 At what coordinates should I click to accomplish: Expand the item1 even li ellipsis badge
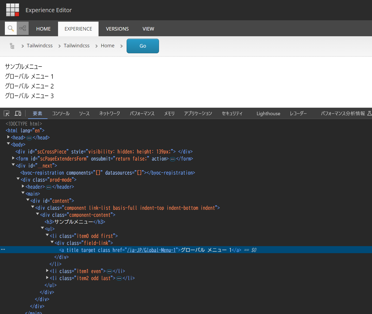(x=109, y=272)
